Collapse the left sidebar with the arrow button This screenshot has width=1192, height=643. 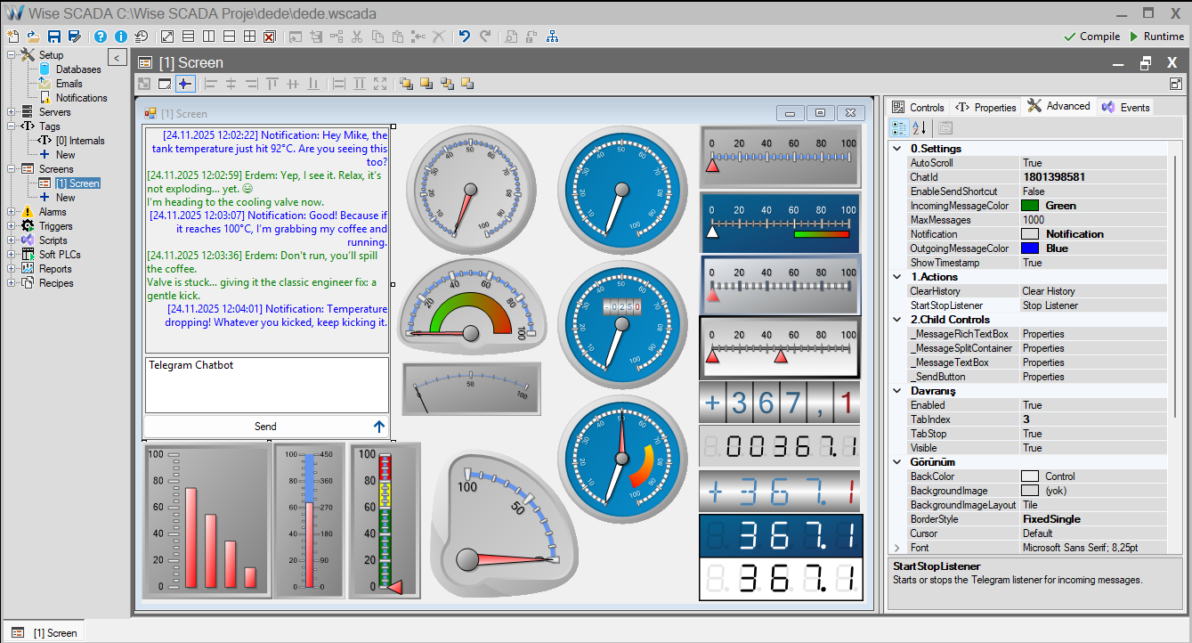coord(118,58)
